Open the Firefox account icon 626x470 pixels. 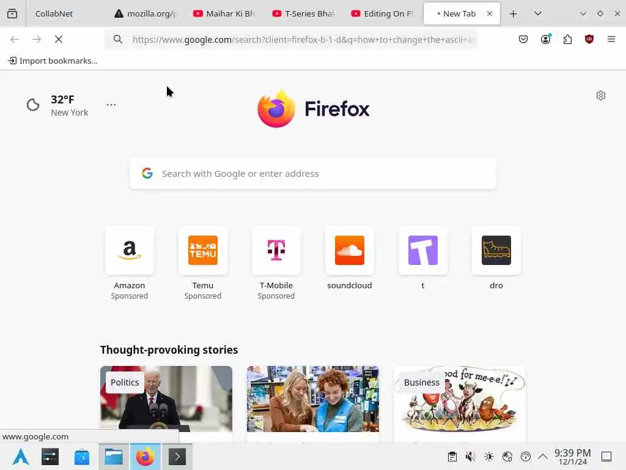pos(545,39)
